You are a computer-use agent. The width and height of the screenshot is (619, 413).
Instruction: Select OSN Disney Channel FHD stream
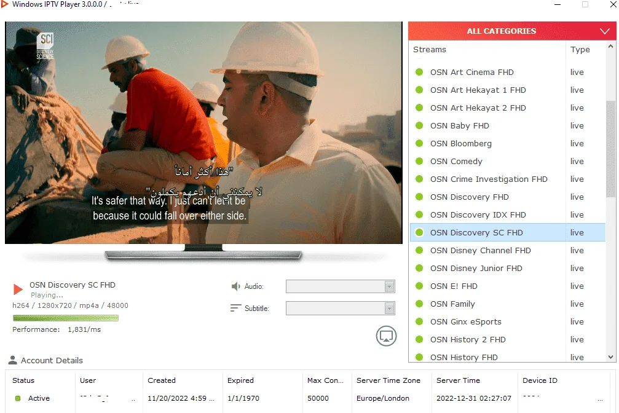(x=507, y=250)
